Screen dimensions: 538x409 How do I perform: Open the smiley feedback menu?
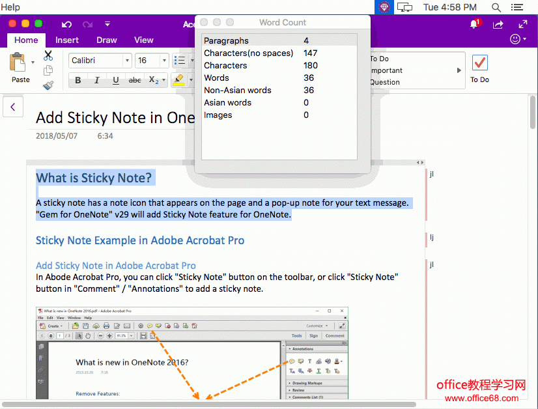(518, 39)
